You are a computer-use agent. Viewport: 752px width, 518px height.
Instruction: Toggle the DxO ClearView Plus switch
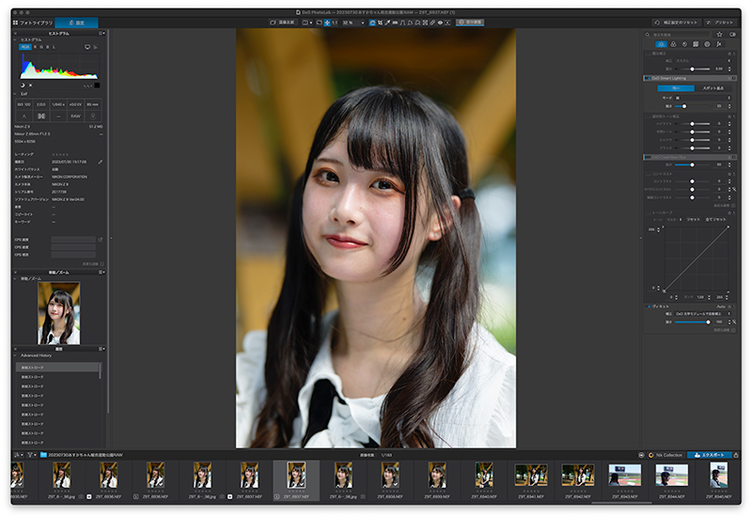coord(648,157)
